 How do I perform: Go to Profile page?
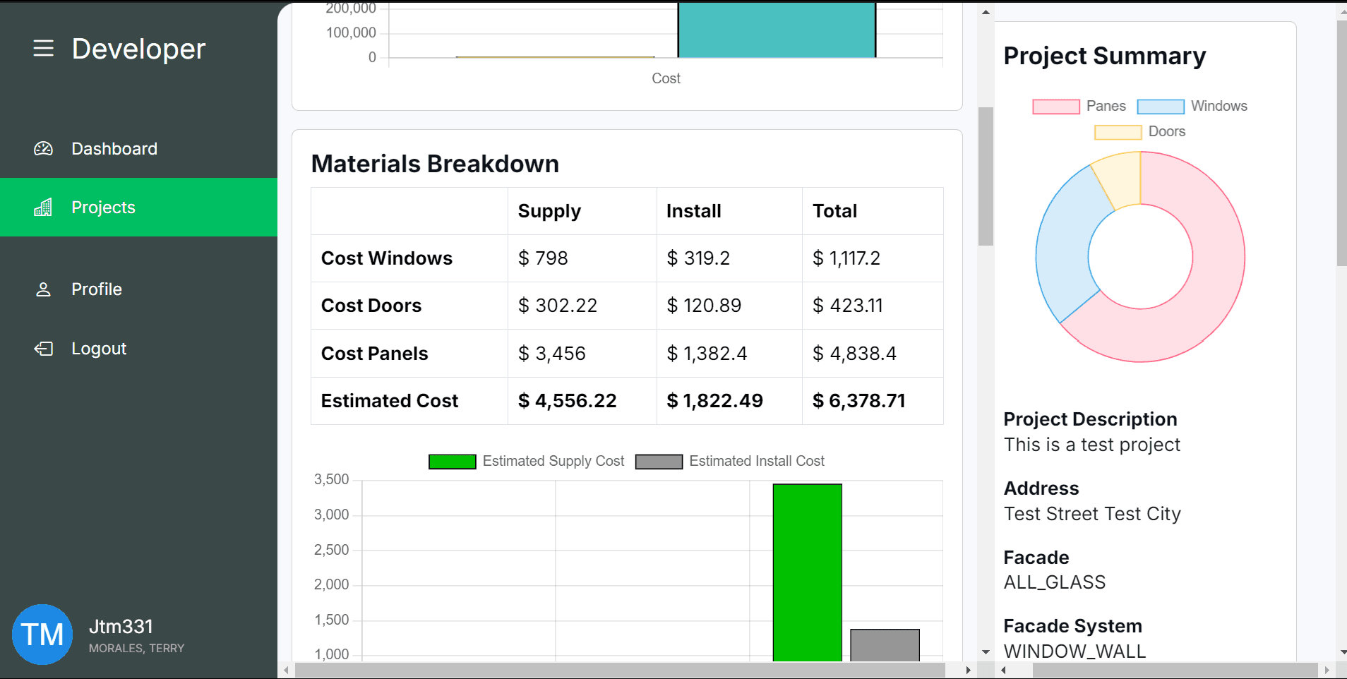(x=97, y=289)
